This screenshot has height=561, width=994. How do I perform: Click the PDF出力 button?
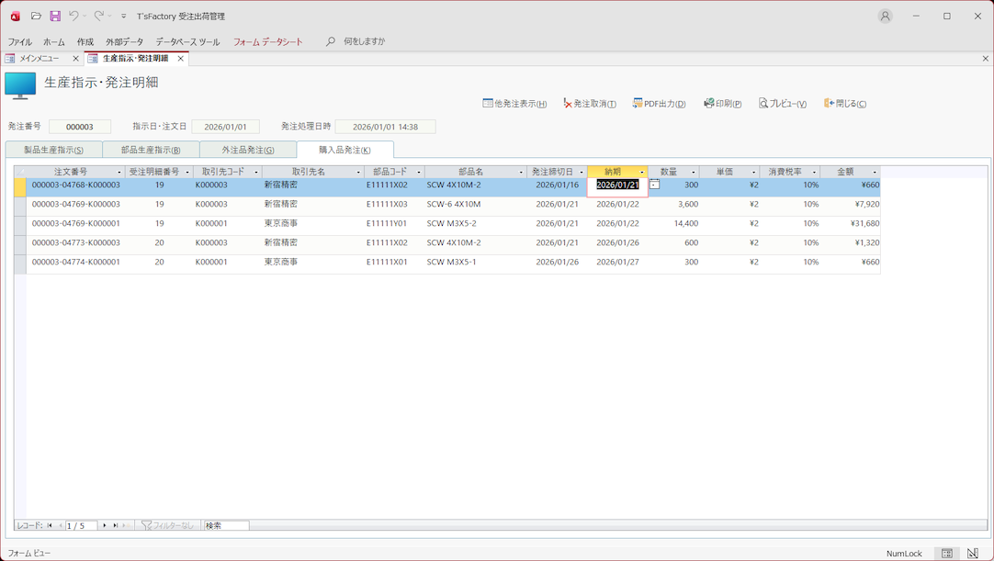pos(659,104)
